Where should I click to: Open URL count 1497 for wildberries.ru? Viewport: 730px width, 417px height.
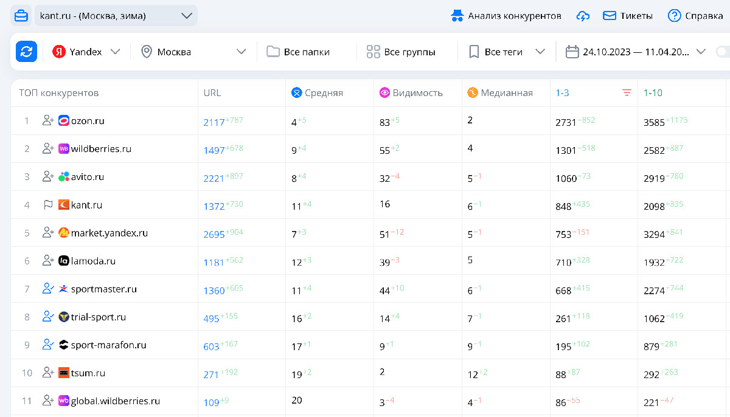[x=214, y=150]
